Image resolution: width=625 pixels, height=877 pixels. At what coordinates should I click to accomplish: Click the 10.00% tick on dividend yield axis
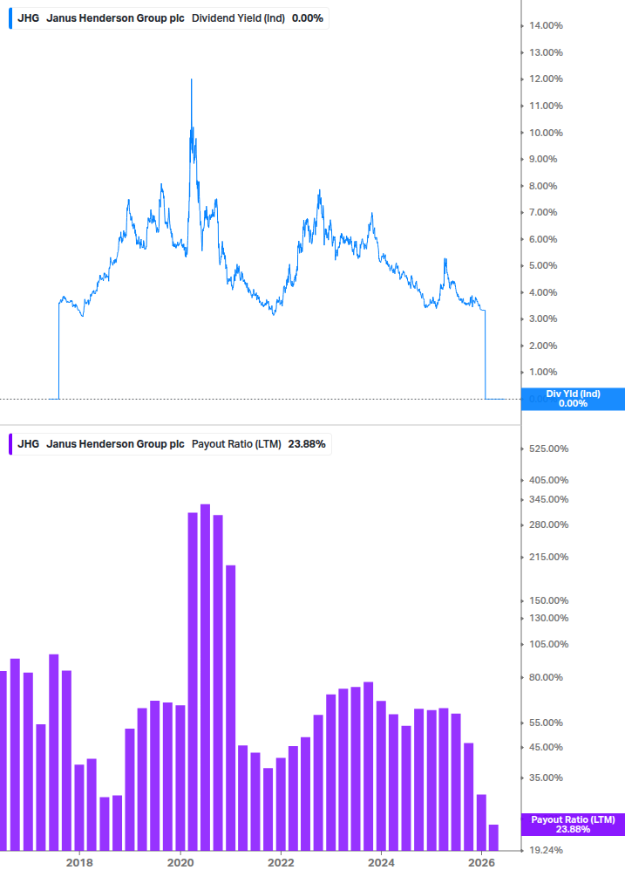tap(546, 134)
